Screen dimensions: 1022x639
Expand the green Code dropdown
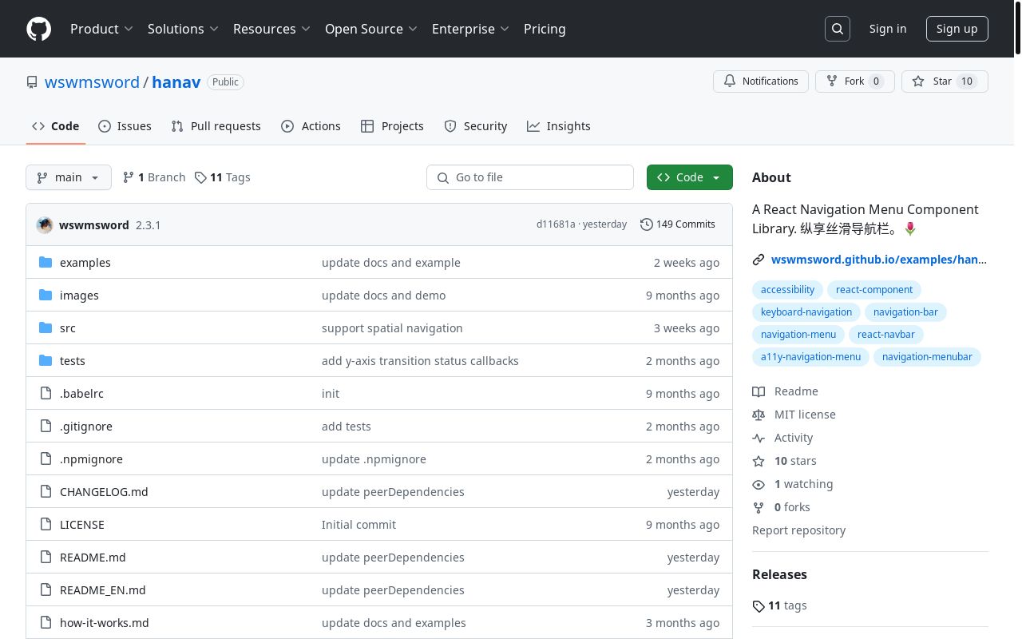pyautogui.click(x=689, y=177)
